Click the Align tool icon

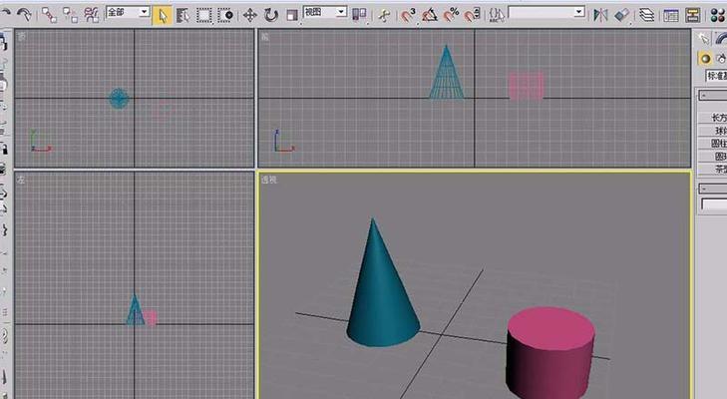621,15
